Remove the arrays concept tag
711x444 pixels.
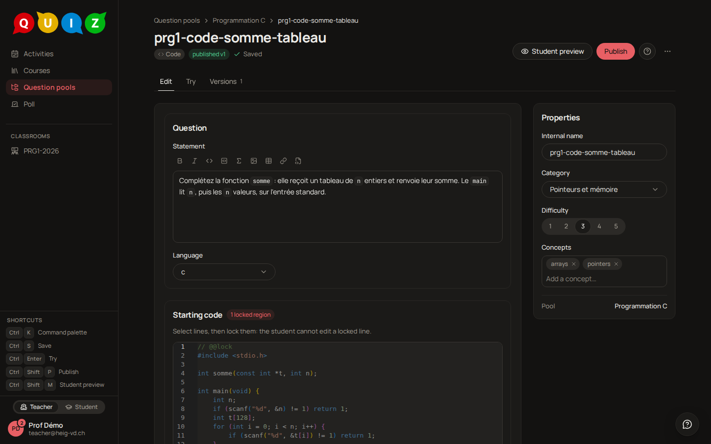click(x=574, y=264)
